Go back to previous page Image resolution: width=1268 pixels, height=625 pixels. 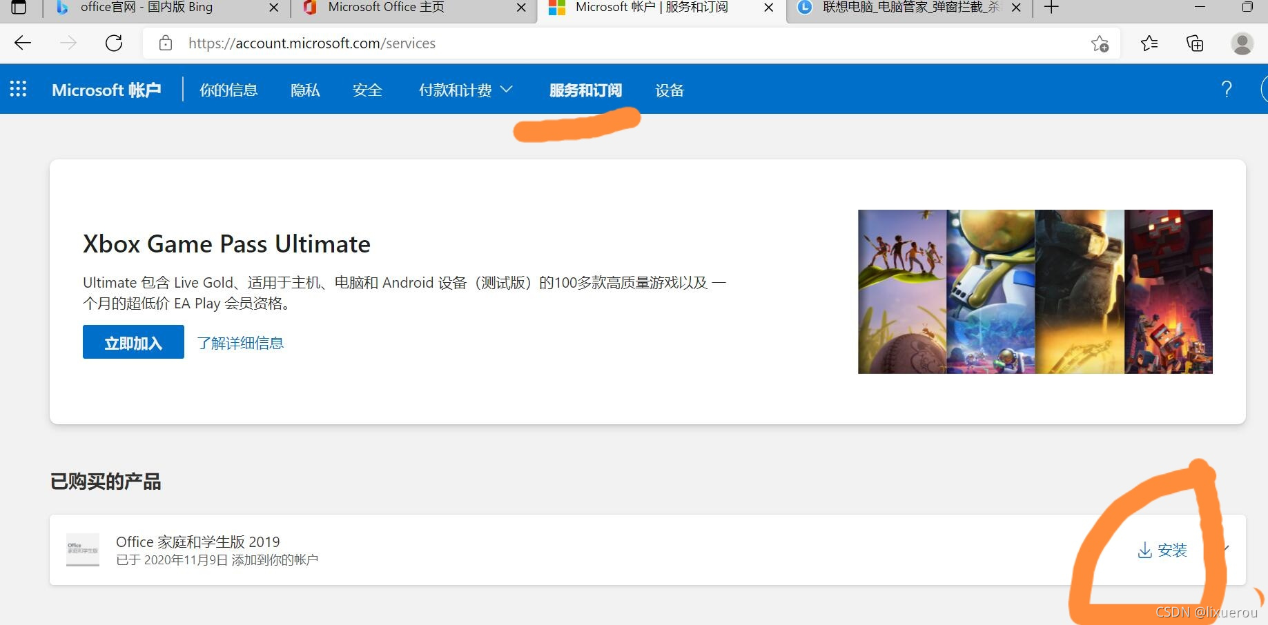coord(23,43)
